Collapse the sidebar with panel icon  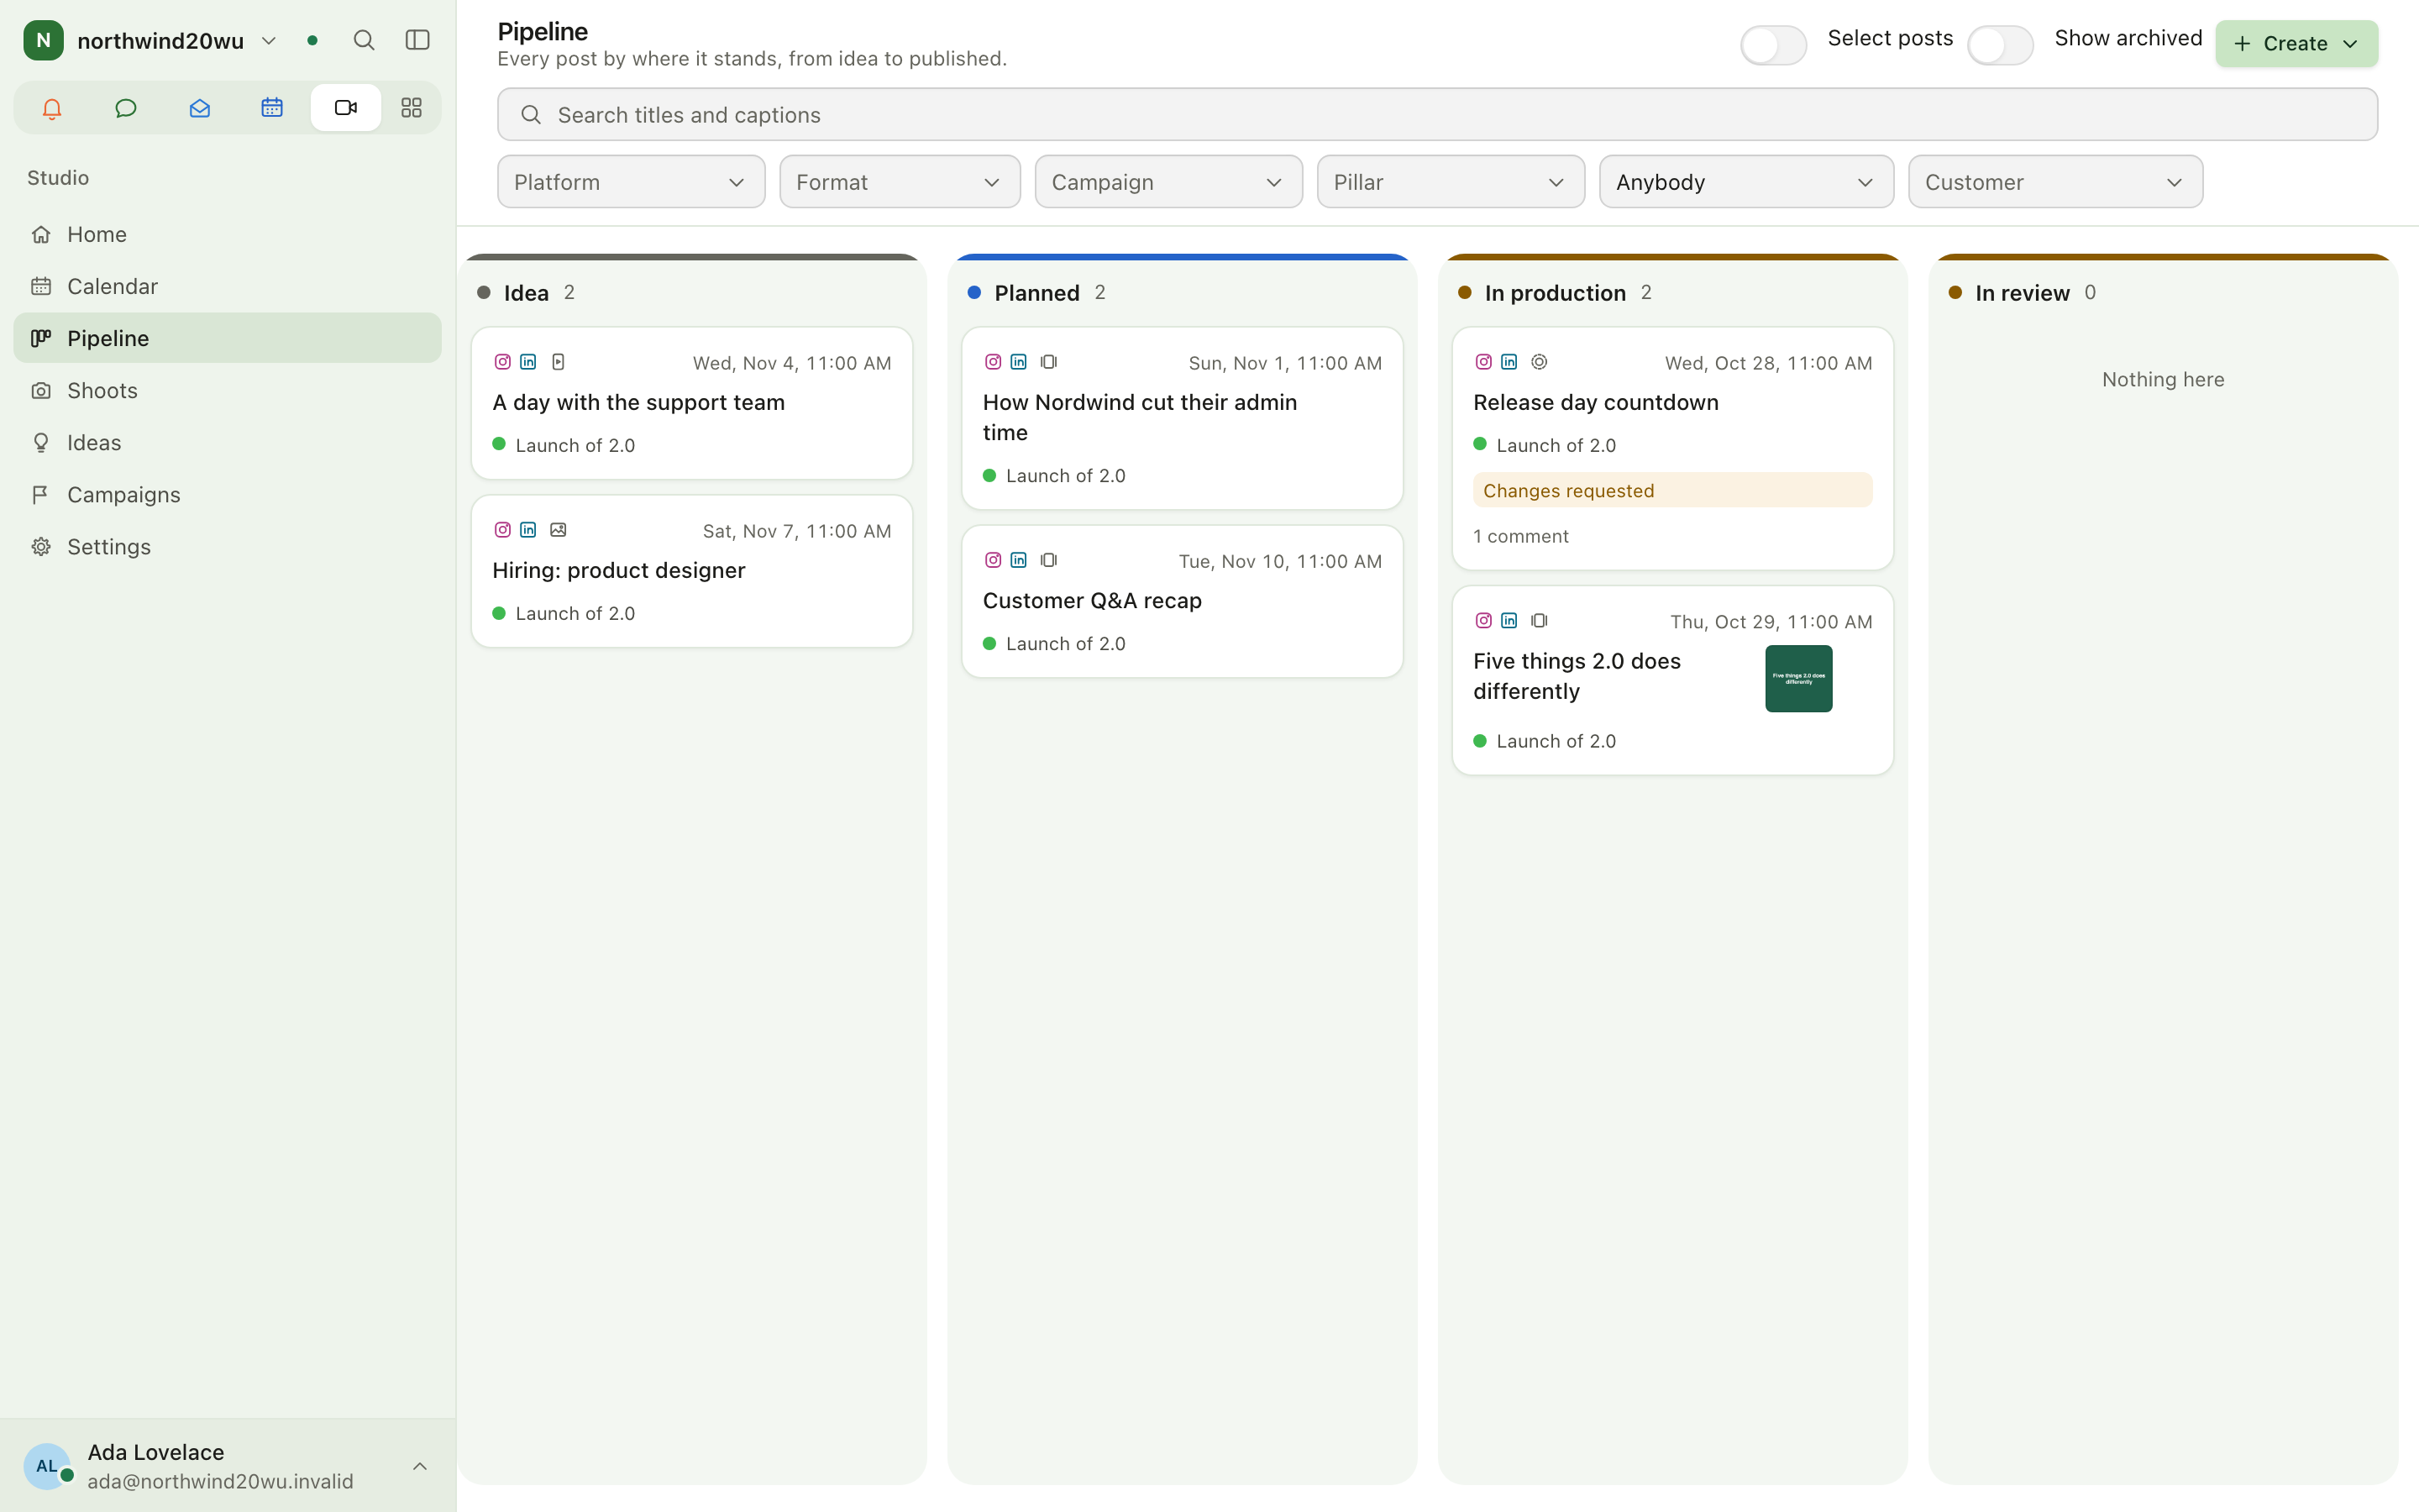click(417, 40)
